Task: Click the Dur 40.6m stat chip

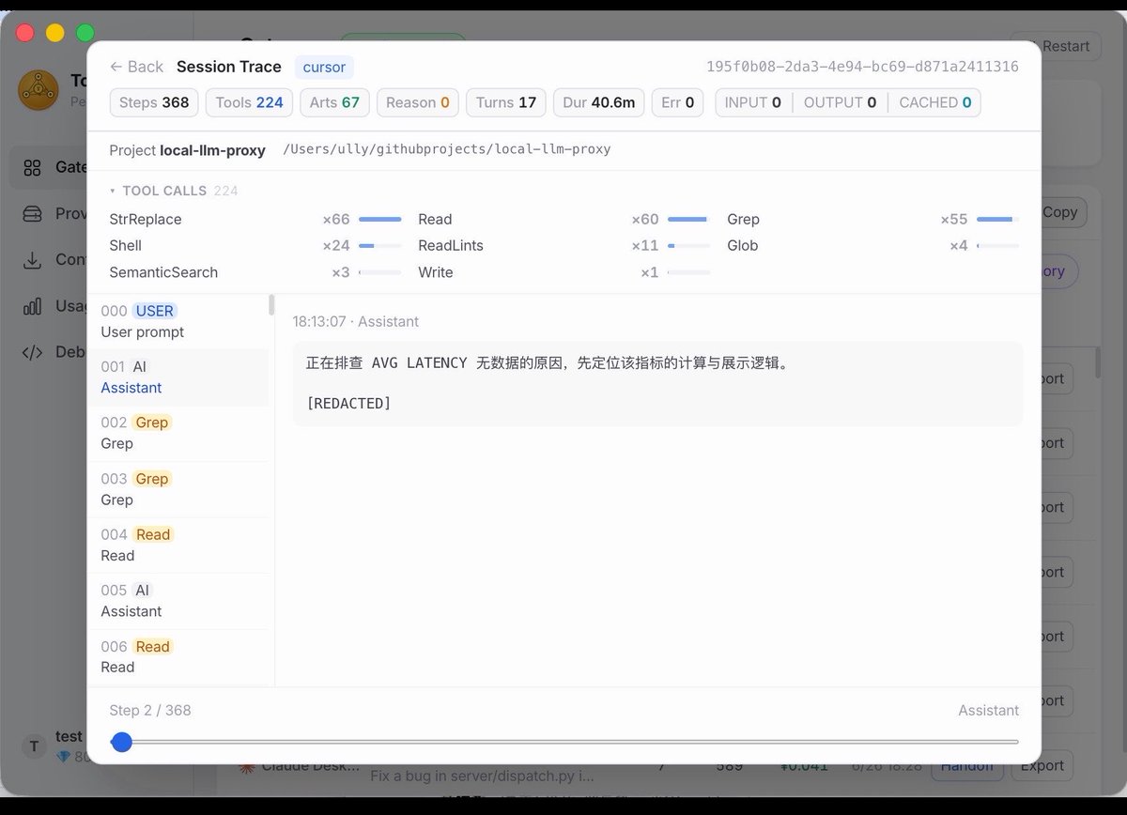Action: tap(598, 102)
